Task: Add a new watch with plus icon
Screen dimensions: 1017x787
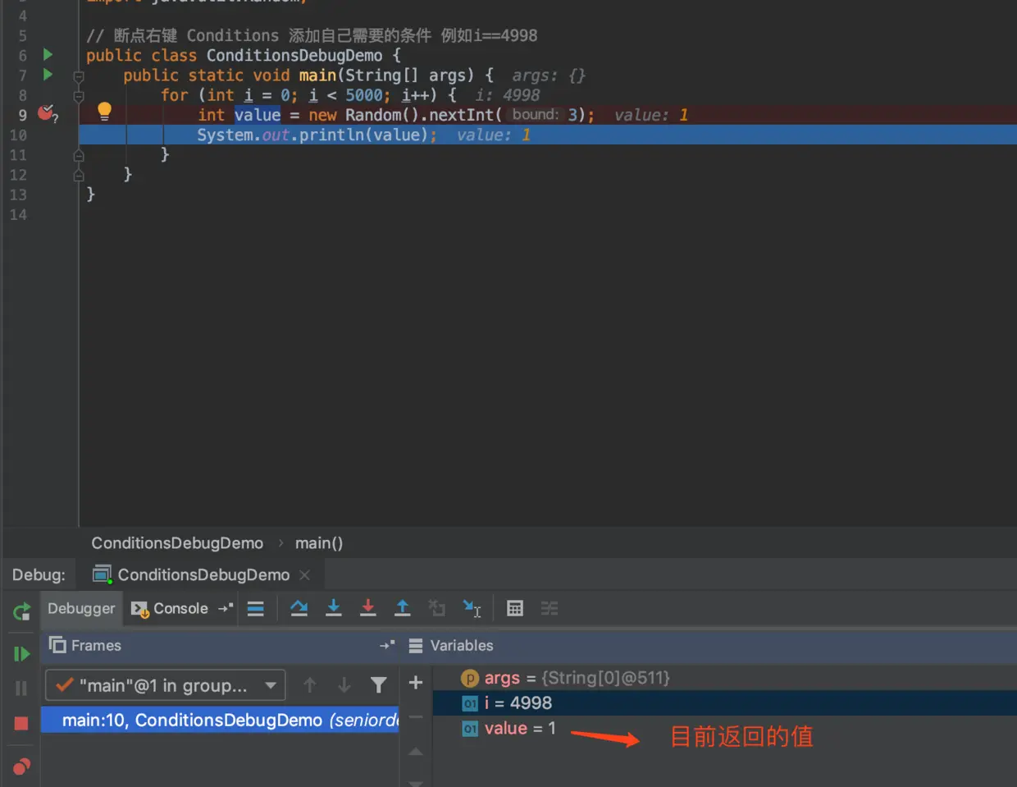Action: (416, 682)
